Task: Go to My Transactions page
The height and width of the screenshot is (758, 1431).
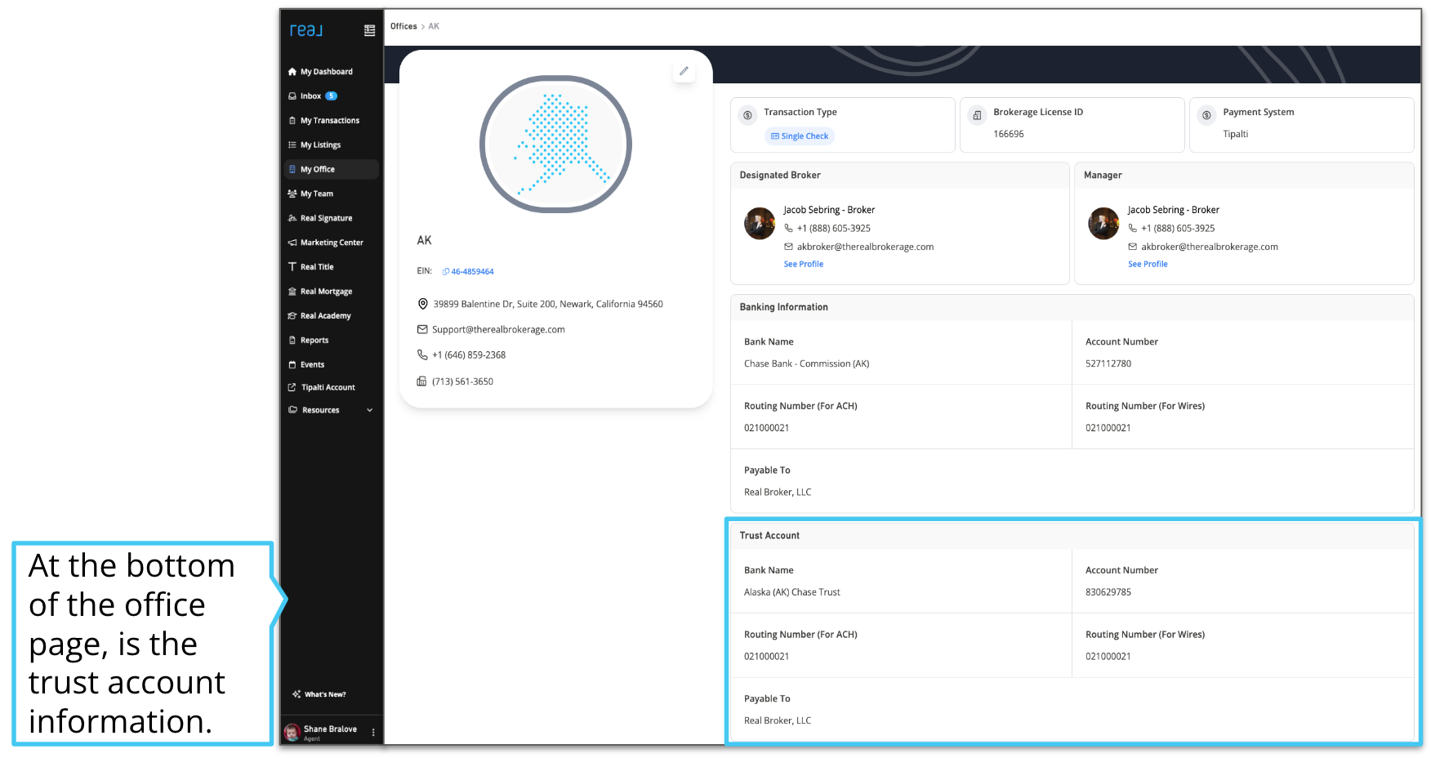Action: 329,121
